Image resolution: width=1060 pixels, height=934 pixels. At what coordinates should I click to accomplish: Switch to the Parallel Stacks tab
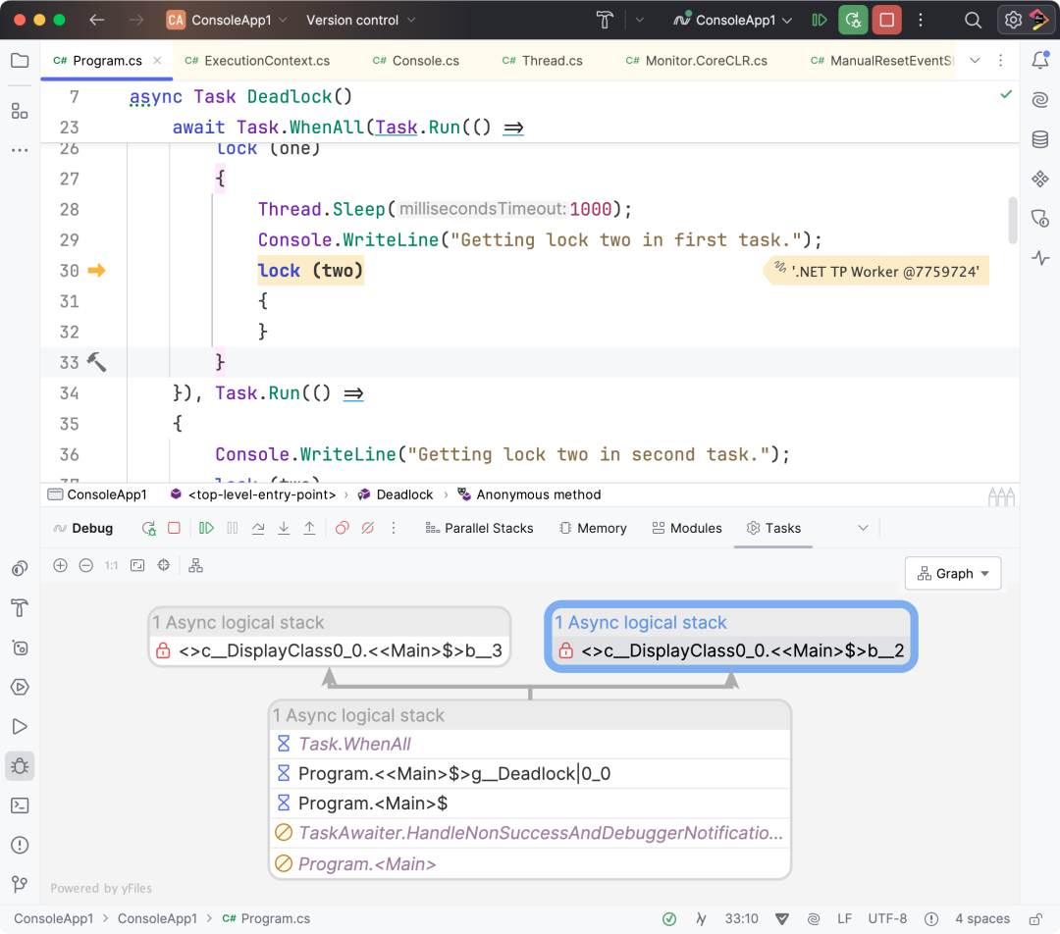pyautogui.click(x=479, y=528)
